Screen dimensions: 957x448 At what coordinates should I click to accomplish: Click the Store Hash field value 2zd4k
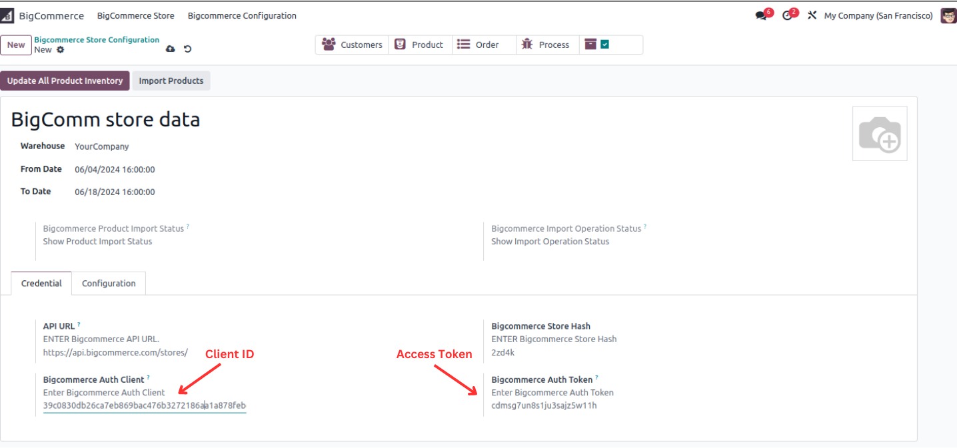point(502,352)
